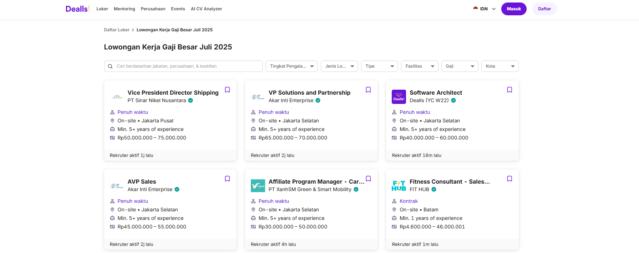Open the VP Solutions and Partnership job title
Viewport: 639px width, 253px height.
(x=310, y=93)
